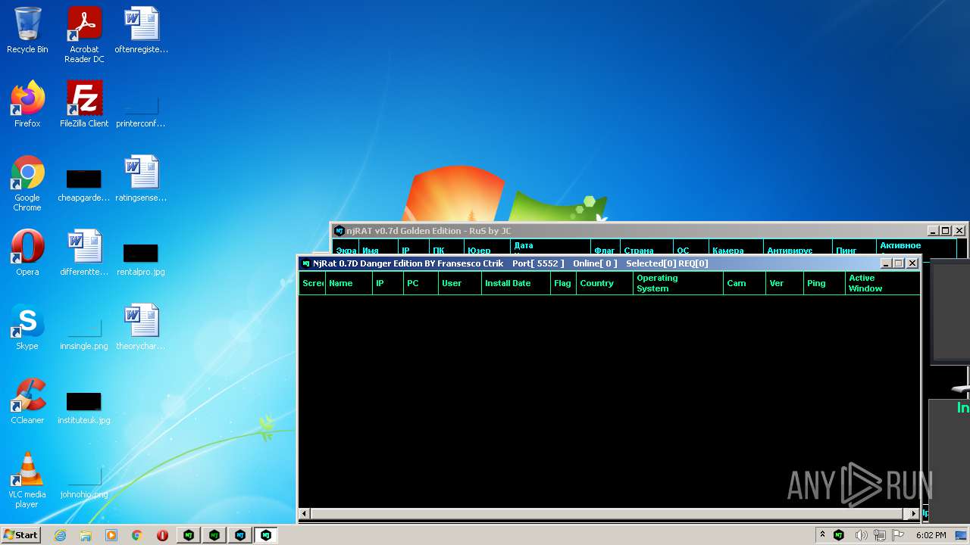970x545 pixels.
Task: Open Windows Explorer from the taskbar
Action: pyautogui.click(x=86, y=535)
